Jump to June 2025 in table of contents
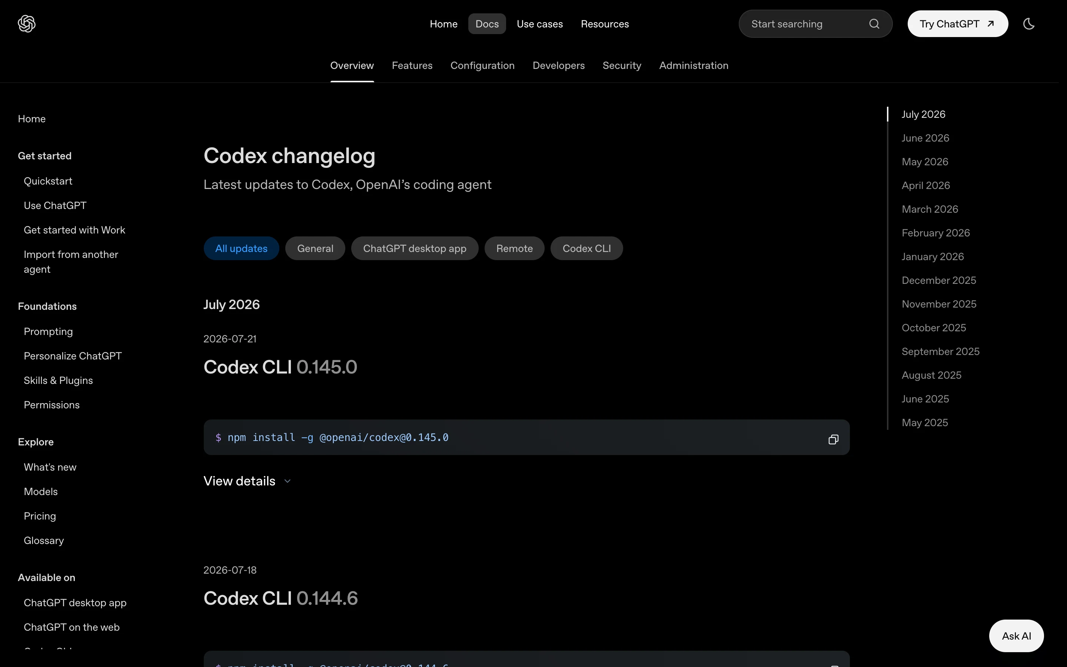Viewport: 1067px width, 667px height. 925,399
